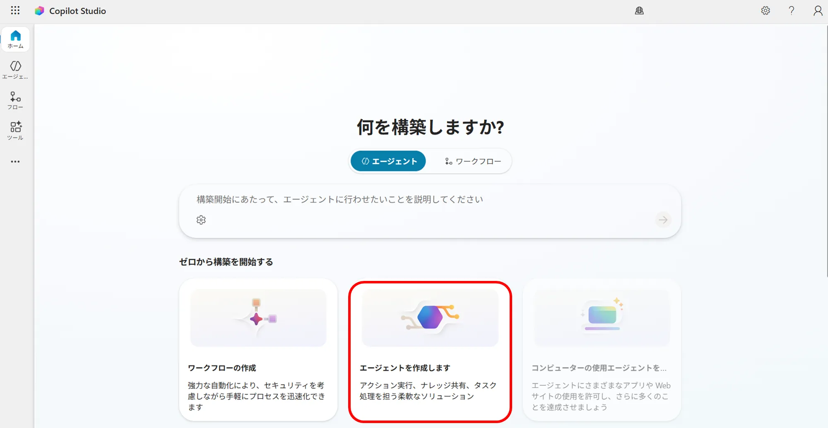
Task: Select the エージェント build mode toggle
Action: tap(388, 161)
